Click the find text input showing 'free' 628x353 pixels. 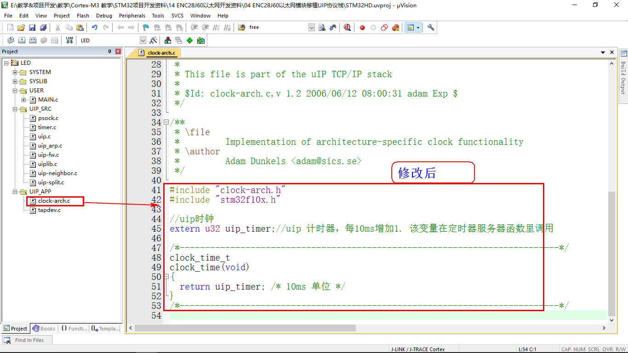point(278,28)
